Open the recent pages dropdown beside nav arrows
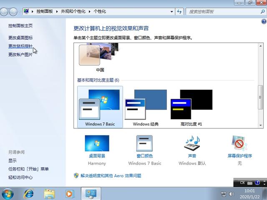This screenshot has width=267, height=200. coord(20,12)
